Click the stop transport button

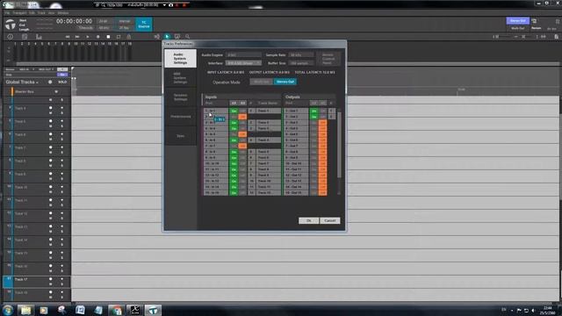click(108, 37)
